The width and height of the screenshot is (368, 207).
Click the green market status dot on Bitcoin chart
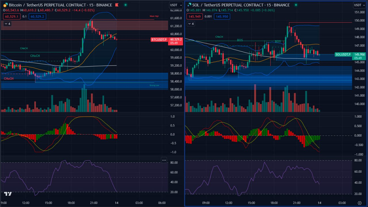click(125, 5)
